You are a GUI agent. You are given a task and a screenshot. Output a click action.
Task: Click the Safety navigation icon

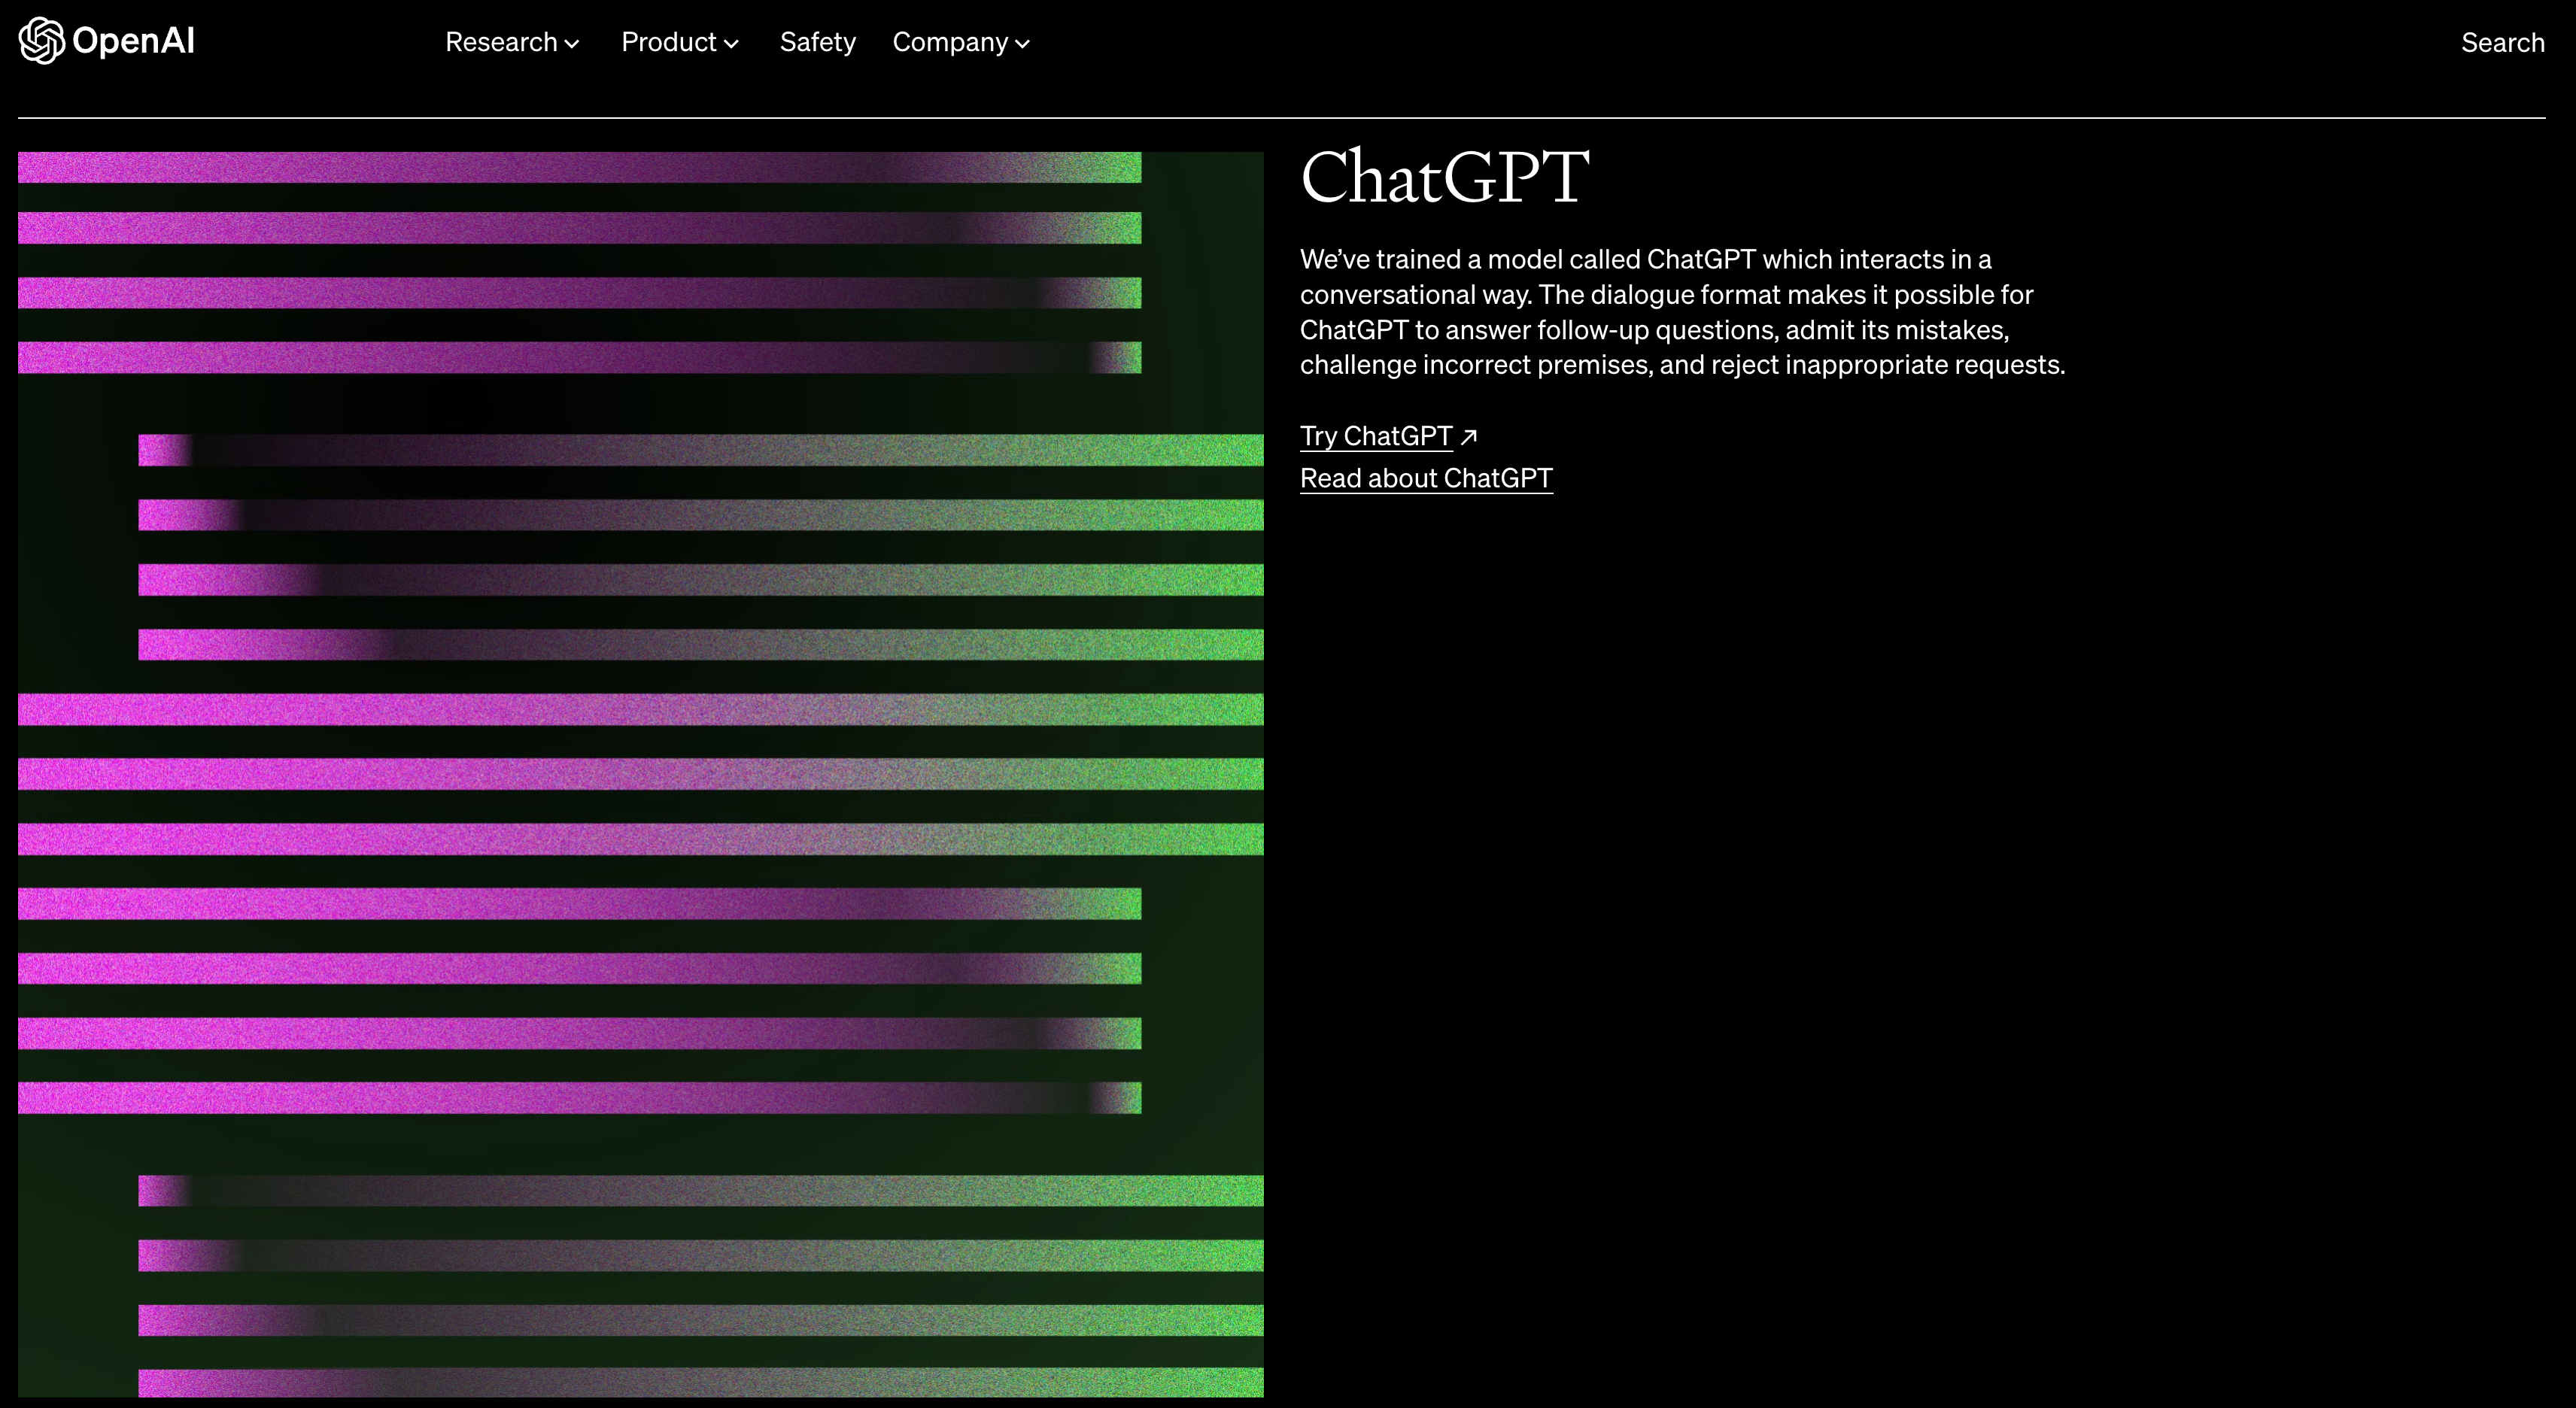[x=816, y=41]
